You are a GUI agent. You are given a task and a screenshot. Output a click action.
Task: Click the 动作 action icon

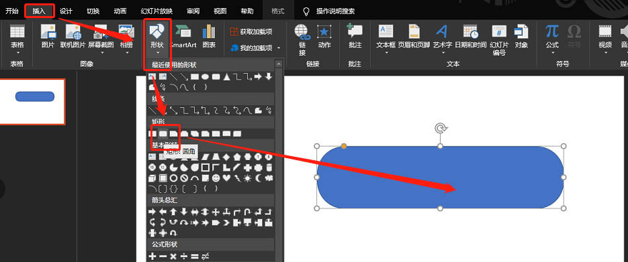coord(324,37)
